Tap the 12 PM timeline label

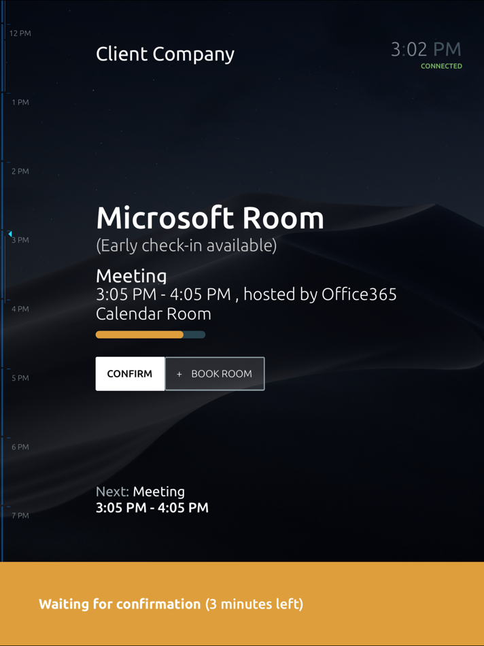pos(20,33)
